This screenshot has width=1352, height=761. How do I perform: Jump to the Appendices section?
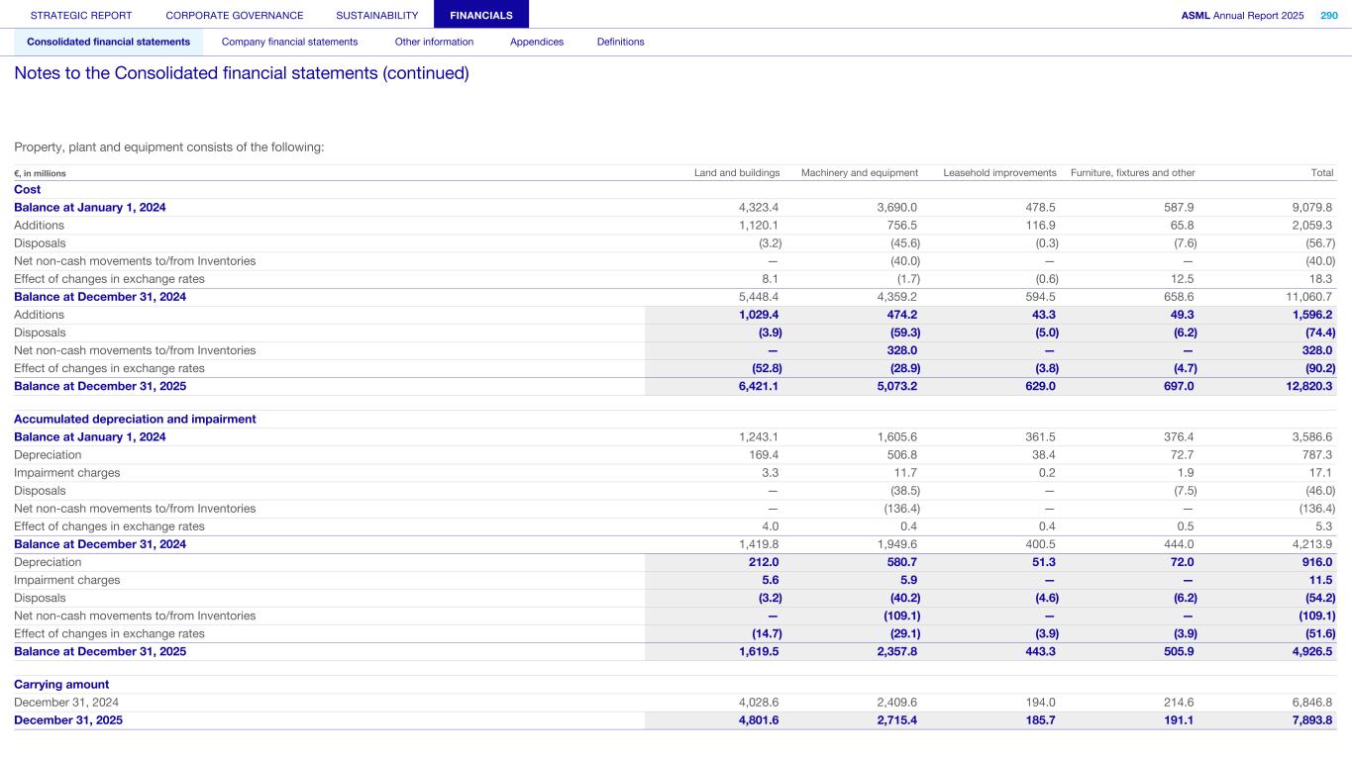536,42
